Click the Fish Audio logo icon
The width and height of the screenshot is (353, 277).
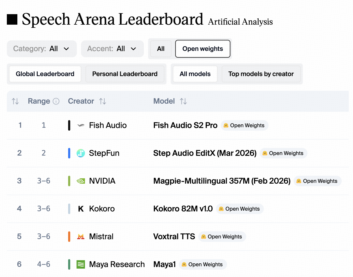(81, 125)
